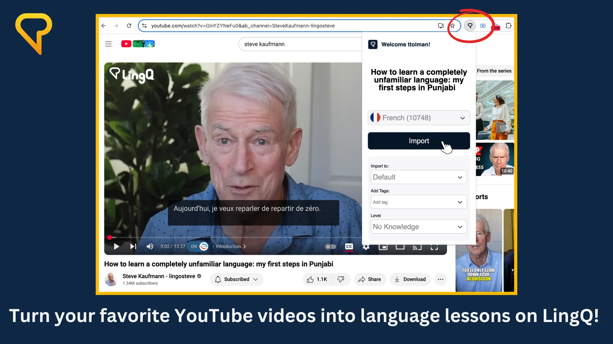This screenshot has height=344, width=613.
Task: Switch to theater mode
Action: (400, 247)
